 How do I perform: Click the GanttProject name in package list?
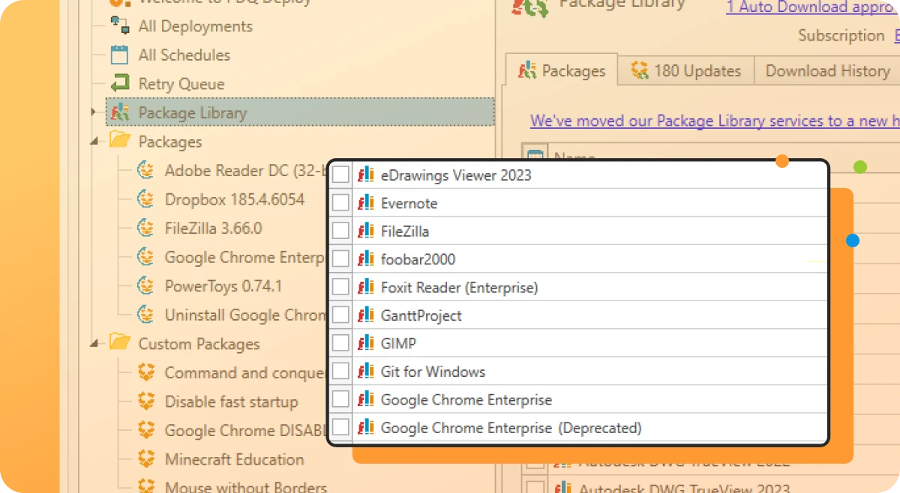tap(421, 315)
